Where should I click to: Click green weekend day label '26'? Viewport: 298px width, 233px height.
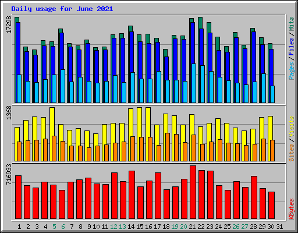tap(236, 227)
